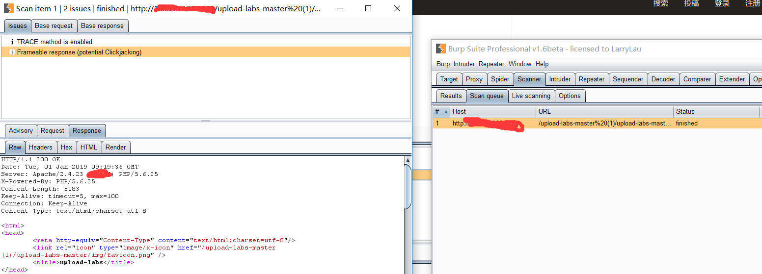Click the 搜索 link in the browser header
Viewport: 762px width, 274px height.
[660, 3]
